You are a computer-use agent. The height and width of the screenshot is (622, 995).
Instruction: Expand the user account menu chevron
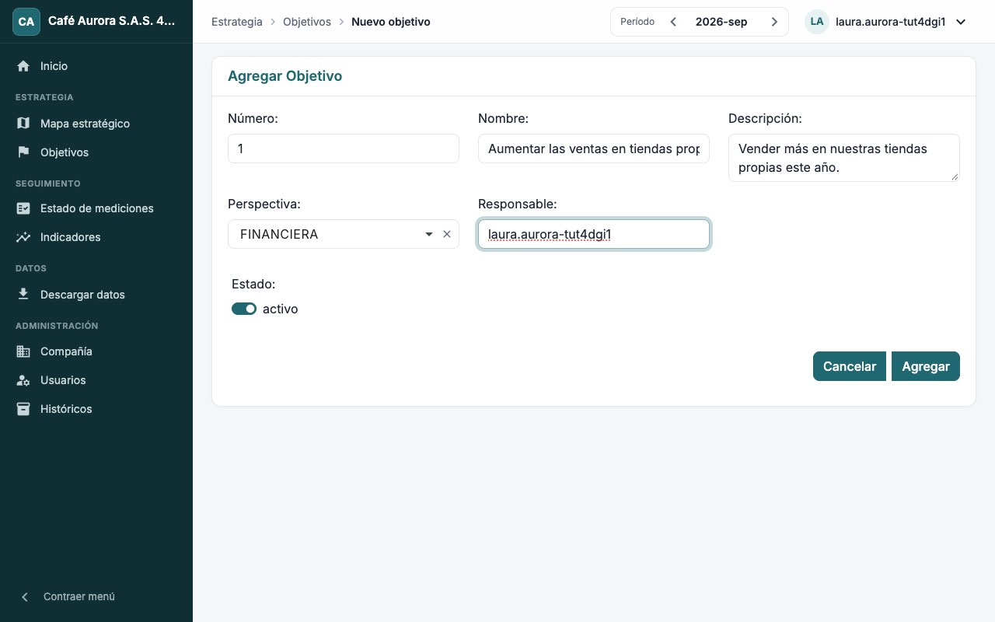pyautogui.click(x=961, y=22)
